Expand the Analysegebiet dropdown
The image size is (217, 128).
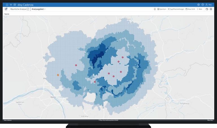pyautogui.click(x=38, y=9)
